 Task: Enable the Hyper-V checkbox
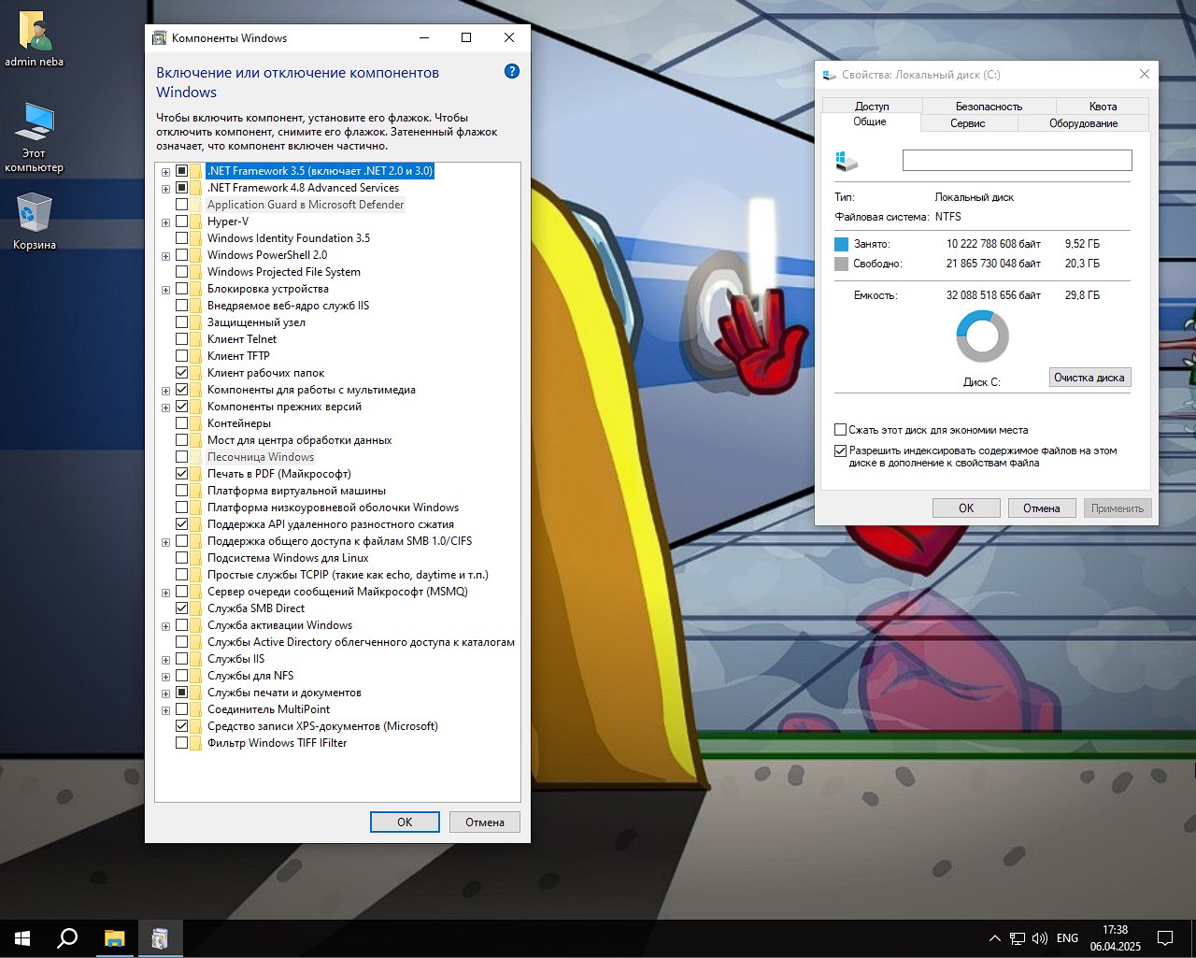point(182,222)
